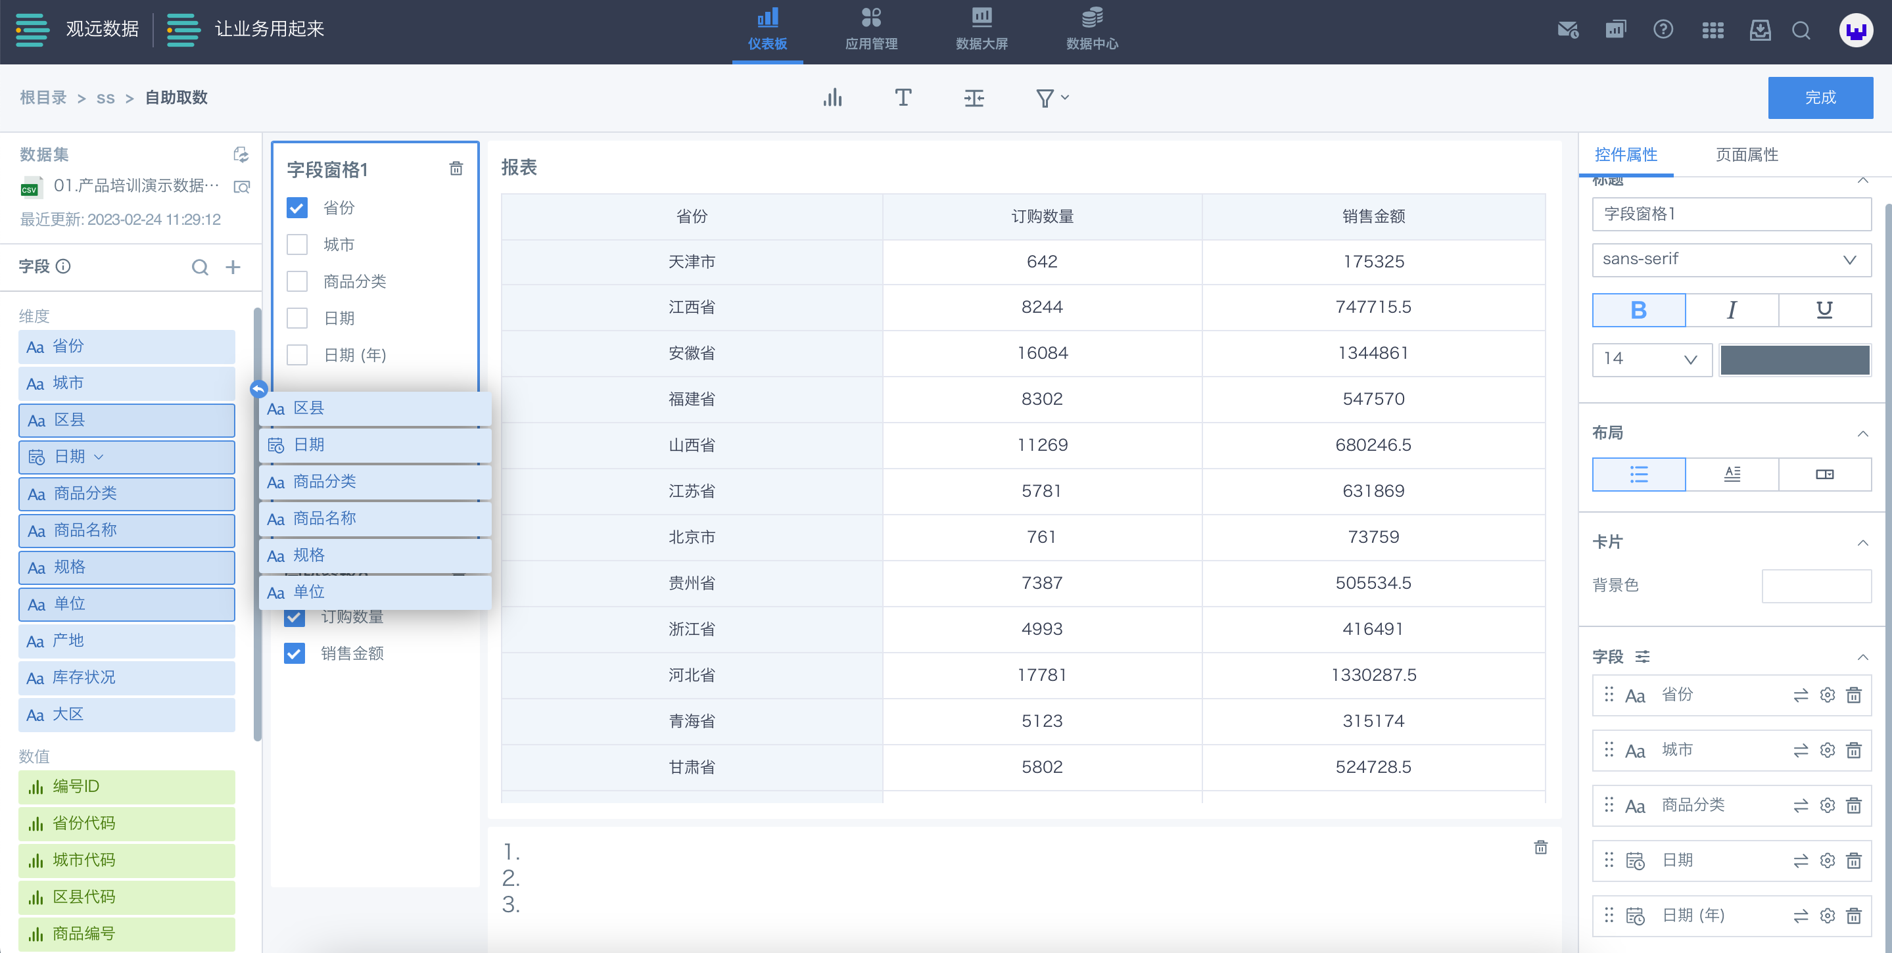Click the search icon in 字段 header
The height and width of the screenshot is (953, 1892).
[x=200, y=267]
